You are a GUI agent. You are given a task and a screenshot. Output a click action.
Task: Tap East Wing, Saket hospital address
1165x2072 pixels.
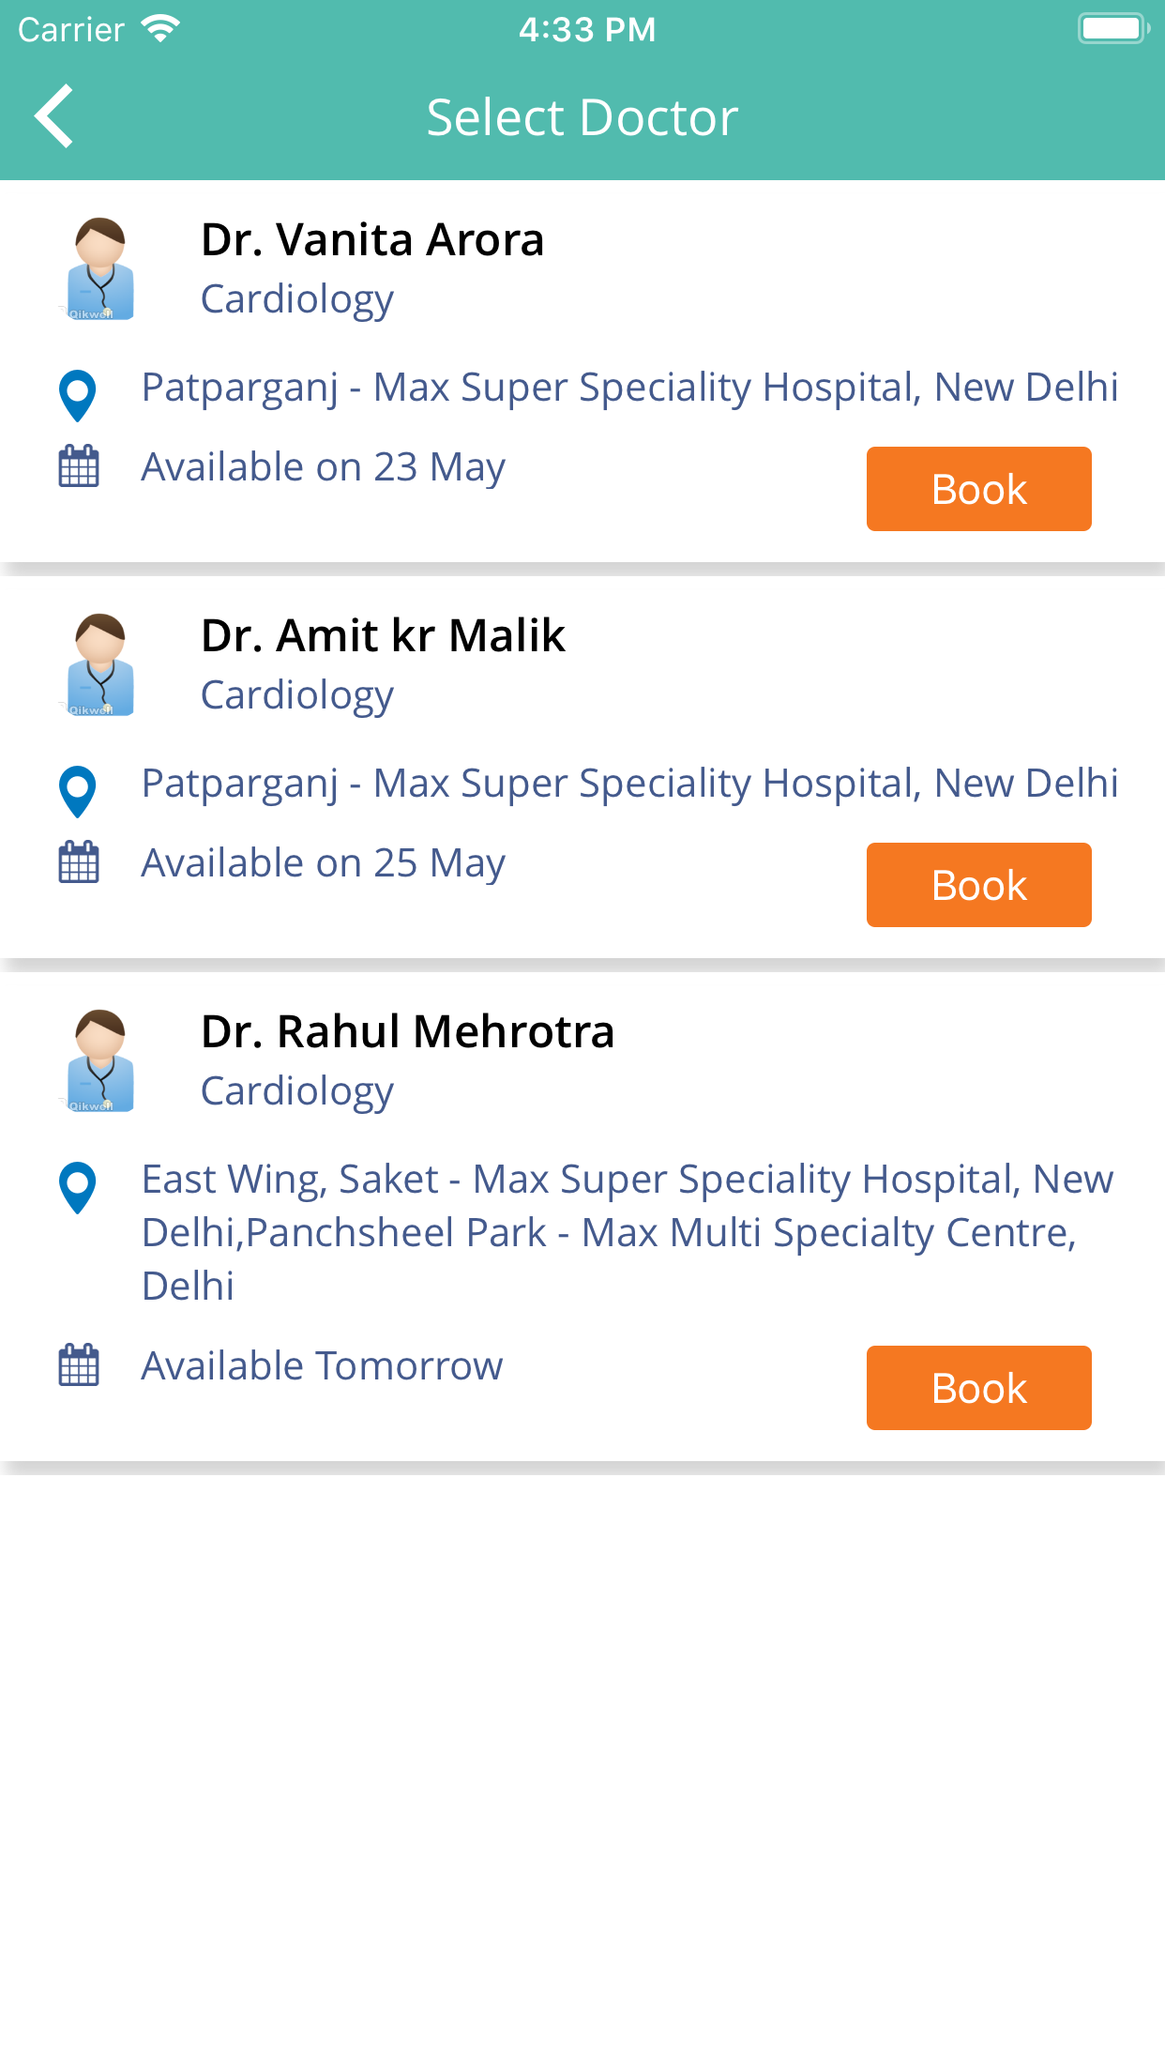tap(627, 1232)
